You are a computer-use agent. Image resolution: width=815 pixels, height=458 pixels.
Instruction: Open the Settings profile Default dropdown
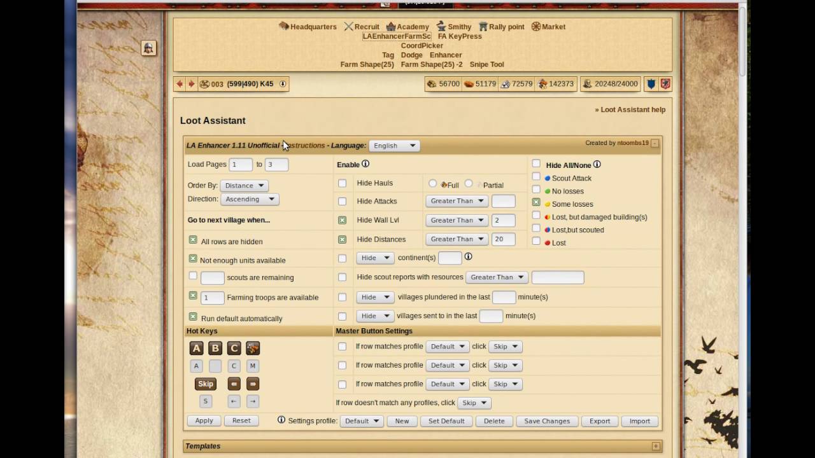(x=362, y=421)
